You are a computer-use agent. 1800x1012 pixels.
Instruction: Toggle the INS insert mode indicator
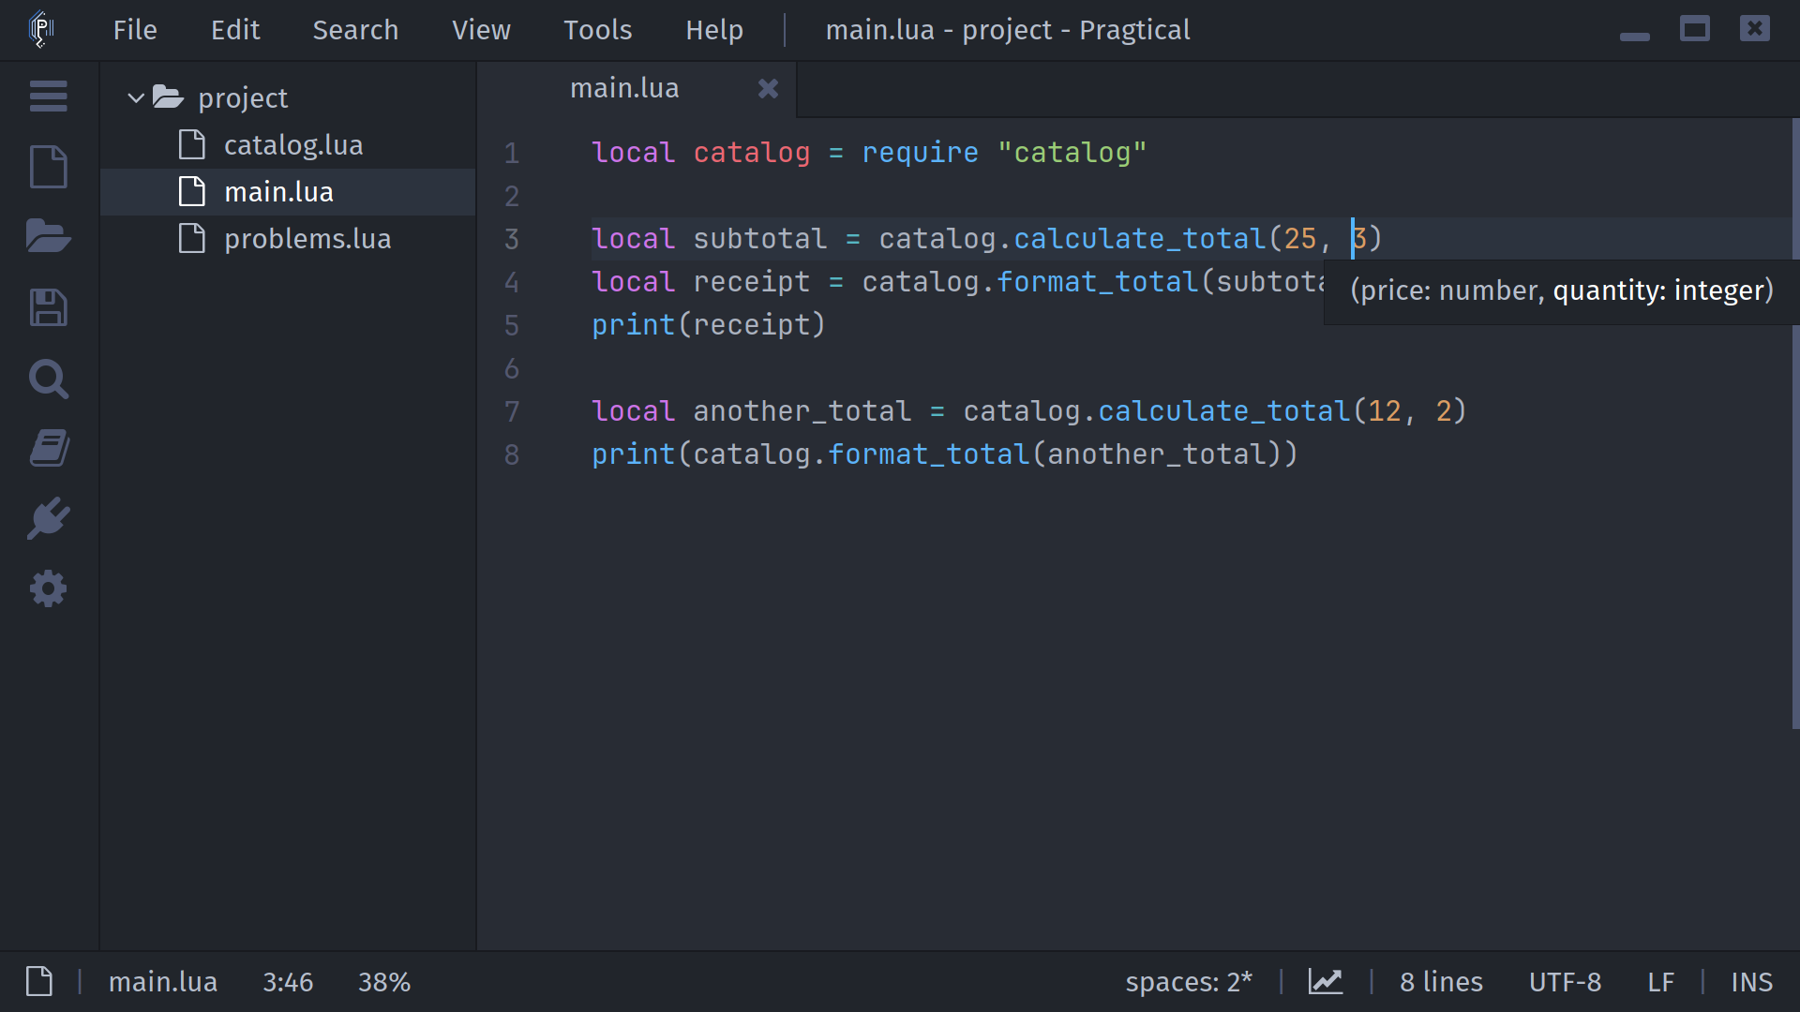1751,982
